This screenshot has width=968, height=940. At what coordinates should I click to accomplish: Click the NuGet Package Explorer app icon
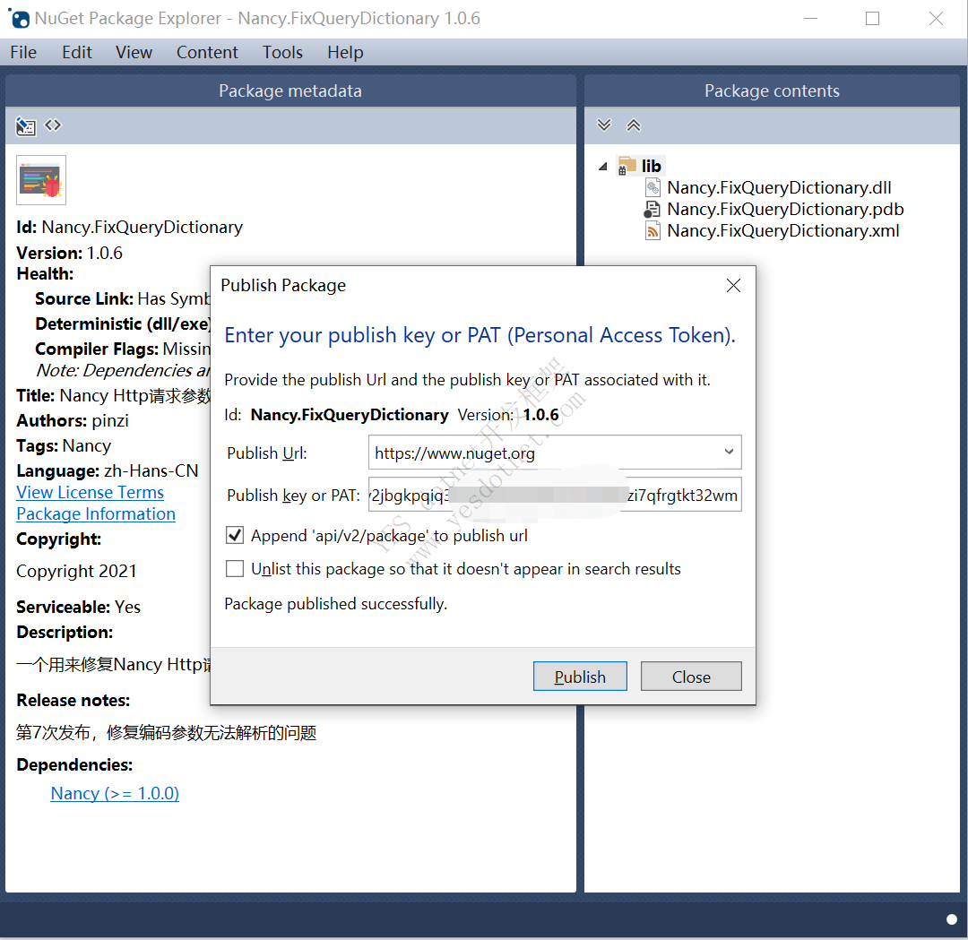[19, 19]
